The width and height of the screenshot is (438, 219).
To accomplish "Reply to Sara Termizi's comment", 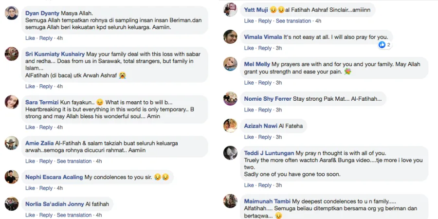I will click(46, 127).
